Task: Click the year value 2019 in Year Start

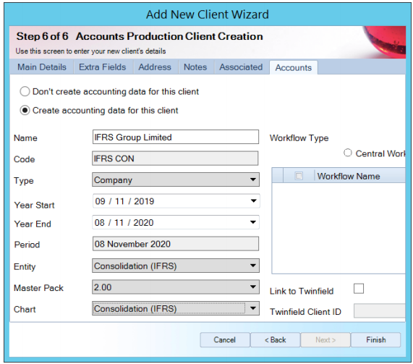Action: 144,201
